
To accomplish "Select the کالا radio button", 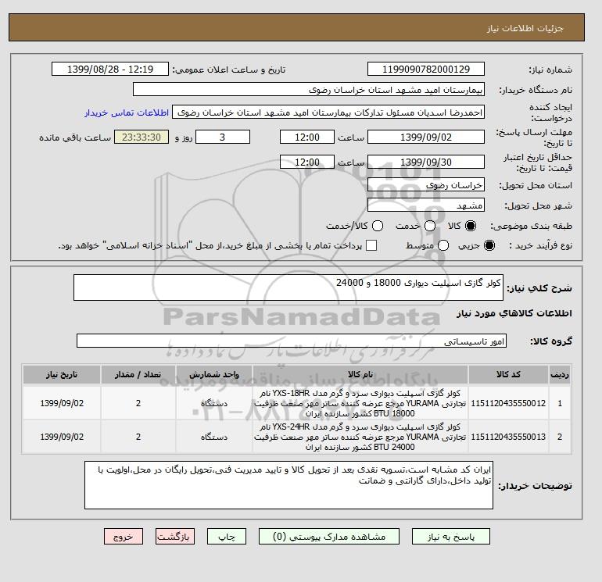I will pos(471,226).
